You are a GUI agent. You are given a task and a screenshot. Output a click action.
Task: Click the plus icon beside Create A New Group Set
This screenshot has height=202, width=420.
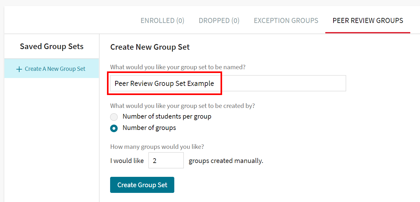pyautogui.click(x=19, y=69)
